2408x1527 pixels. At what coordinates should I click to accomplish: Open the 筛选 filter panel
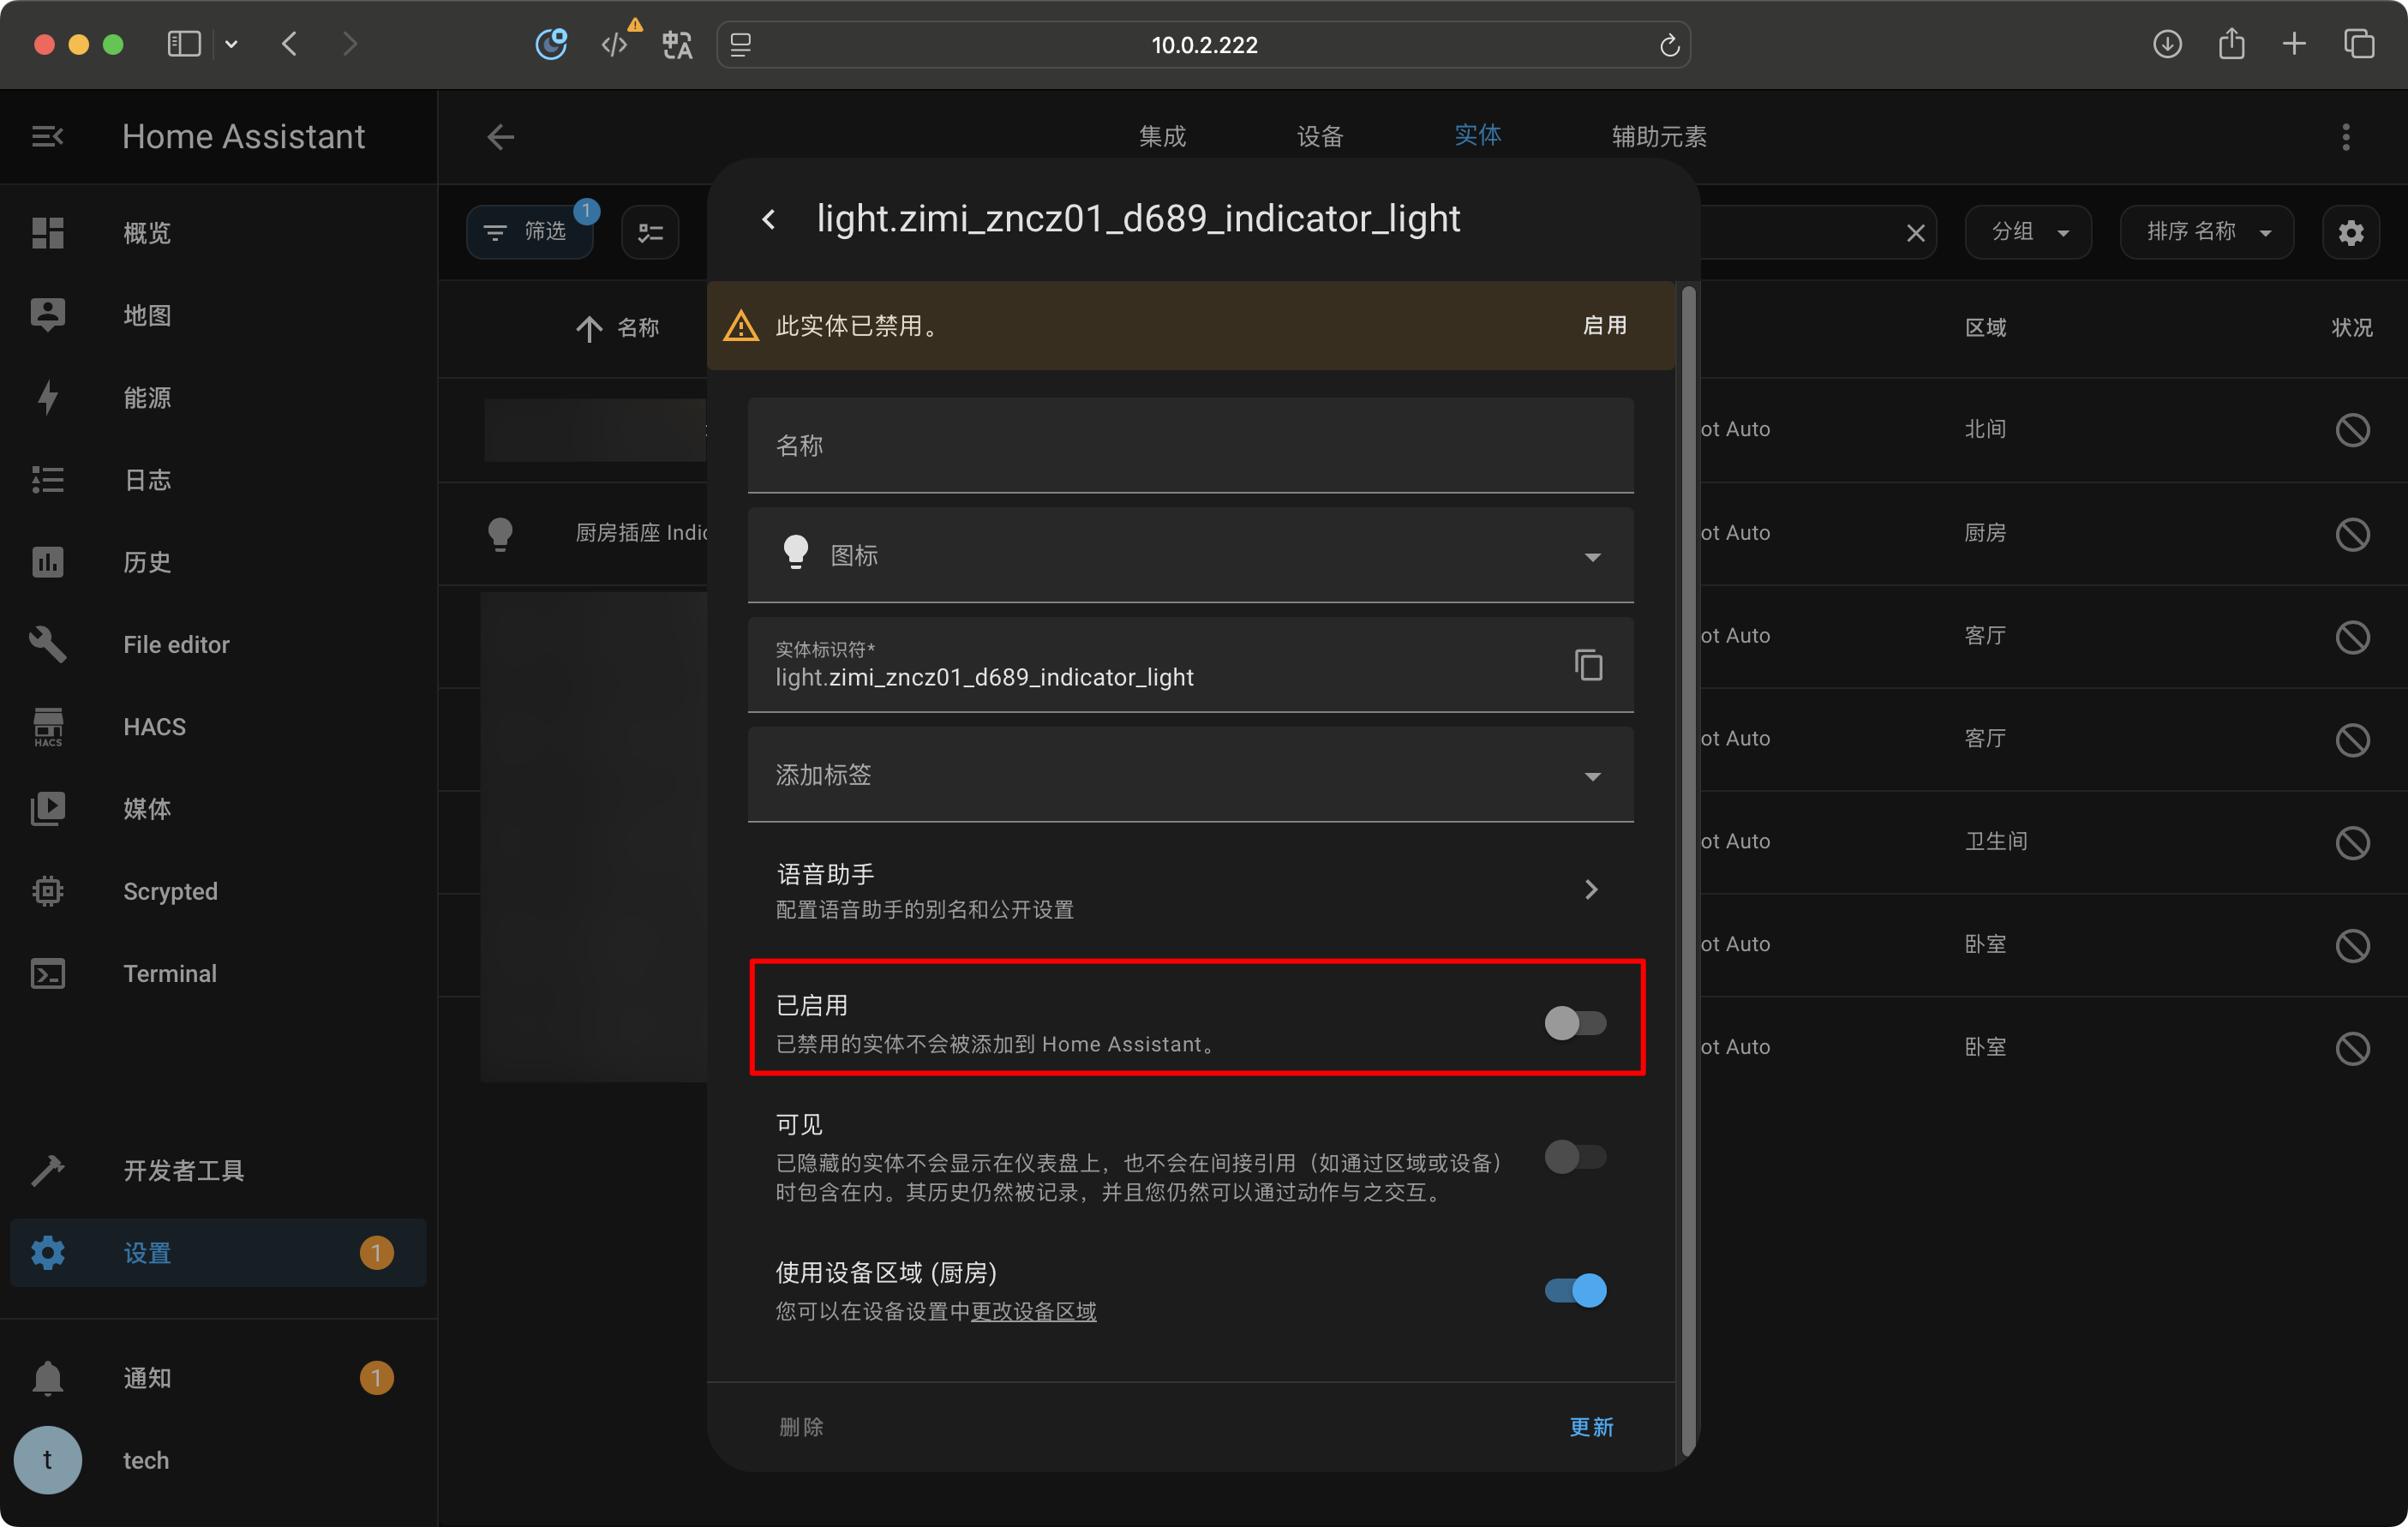point(529,232)
